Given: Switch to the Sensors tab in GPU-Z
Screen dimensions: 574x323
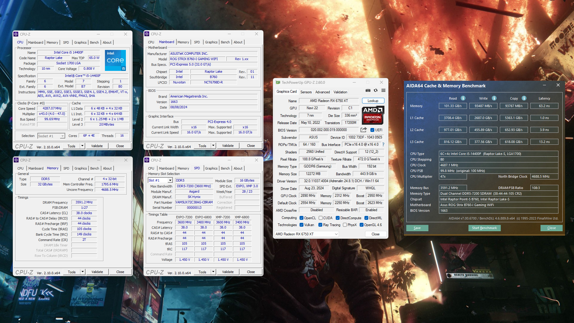Looking at the screenshot, I should 306,92.
